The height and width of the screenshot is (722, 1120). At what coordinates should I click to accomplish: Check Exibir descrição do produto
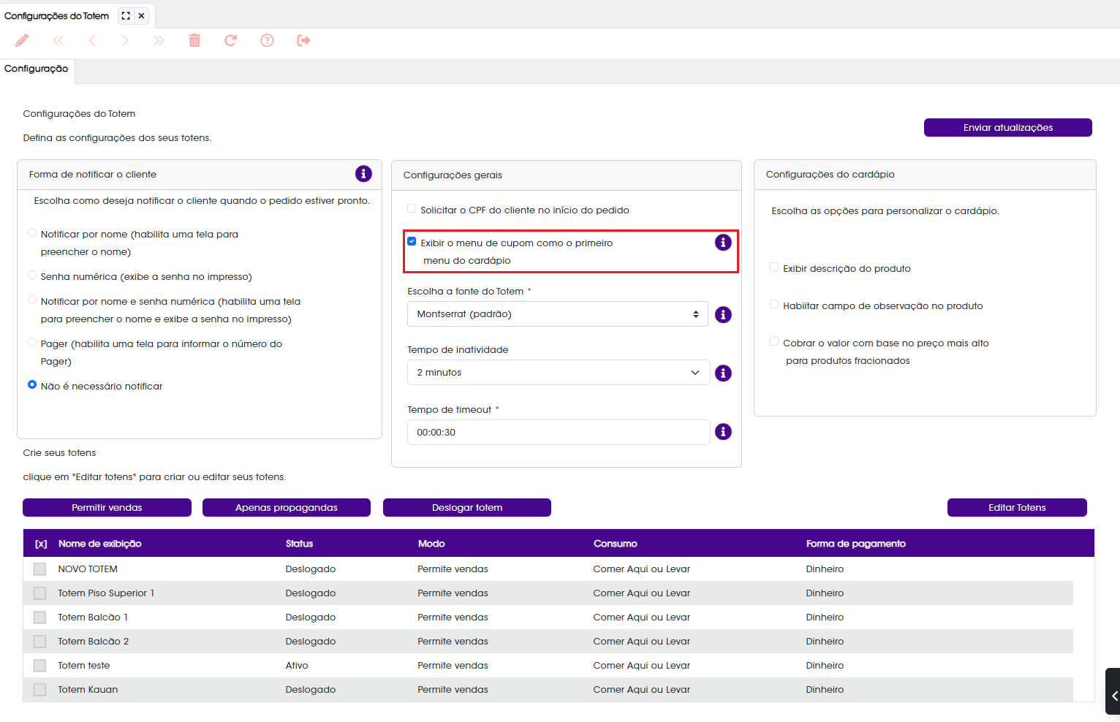point(774,267)
